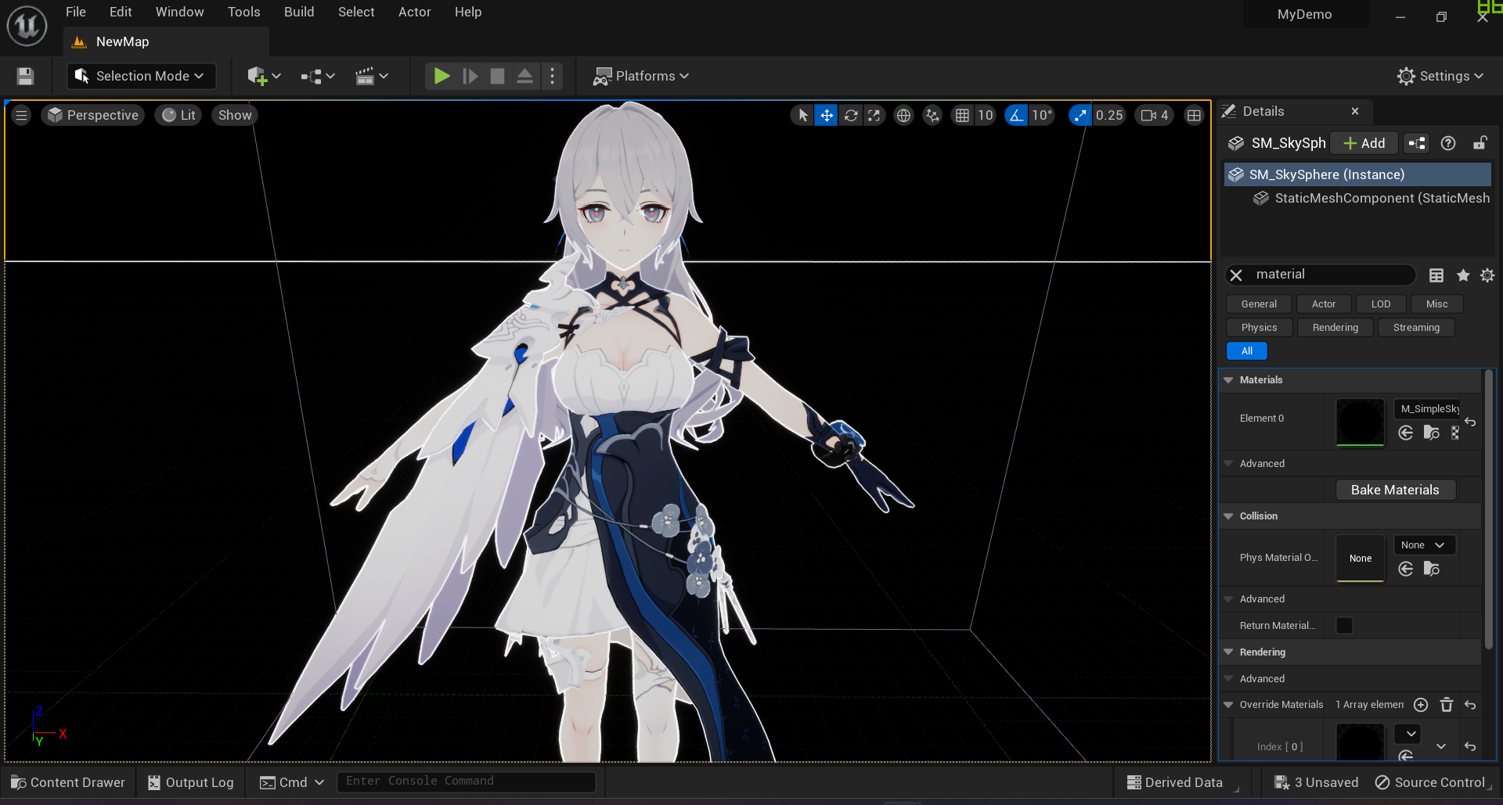
Task: Open the Selection Mode dropdown
Action: coord(141,76)
